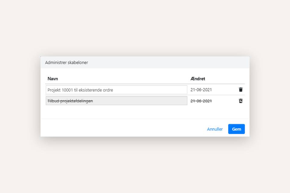The image size is (290, 193).
Task: Cancel changes via the Annuller link
Action: (215, 129)
